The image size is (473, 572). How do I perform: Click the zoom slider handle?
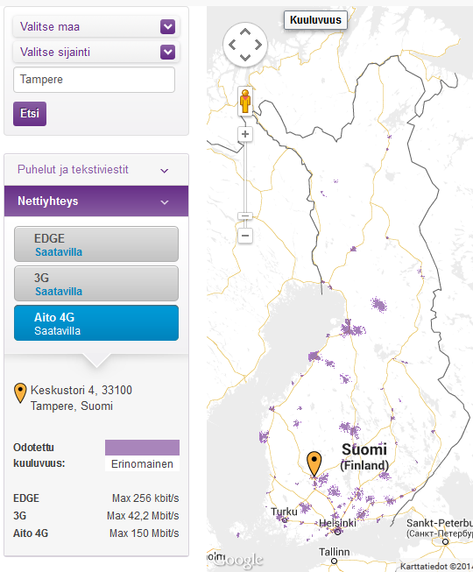245,216
